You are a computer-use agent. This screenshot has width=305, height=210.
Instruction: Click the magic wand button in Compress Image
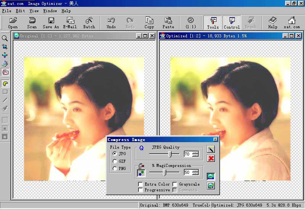coord(211,149)
